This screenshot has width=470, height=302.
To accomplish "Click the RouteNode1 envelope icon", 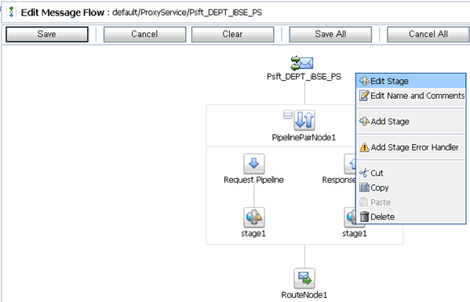I will [x=304, y=278].
